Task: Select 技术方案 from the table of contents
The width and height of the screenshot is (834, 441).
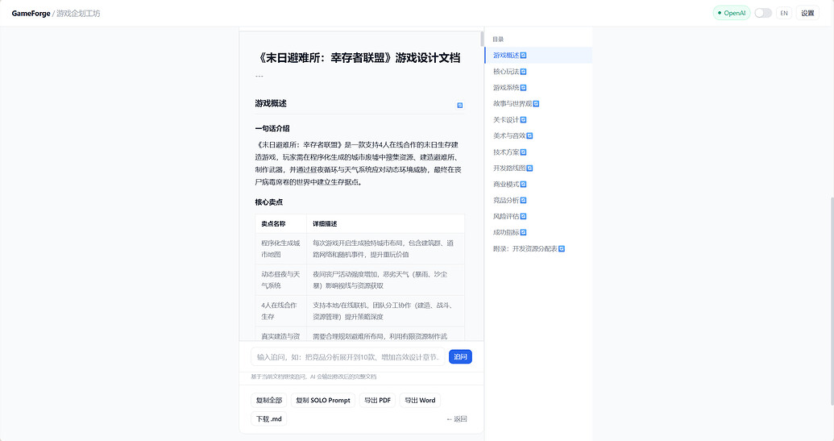Action: pyautogui.click(x=506, y=152)
